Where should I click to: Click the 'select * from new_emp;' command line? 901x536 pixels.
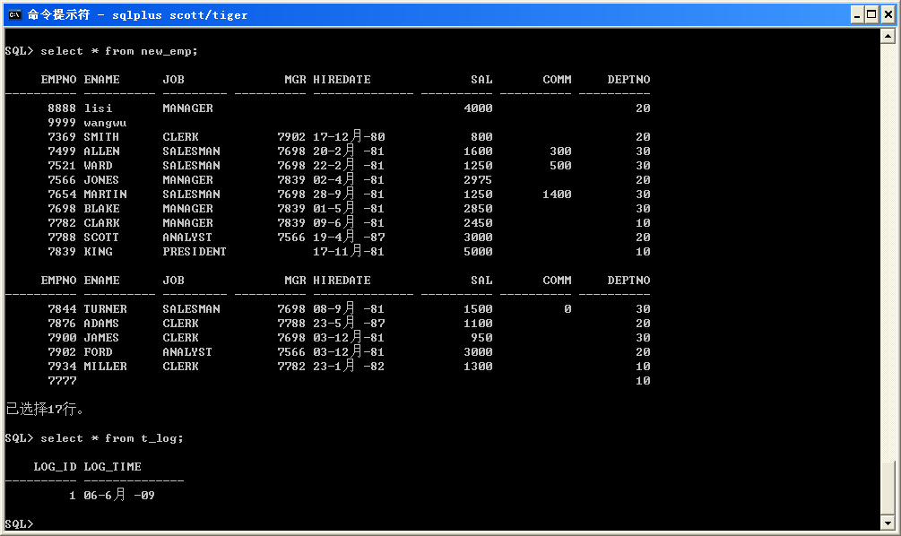(118, 51)
